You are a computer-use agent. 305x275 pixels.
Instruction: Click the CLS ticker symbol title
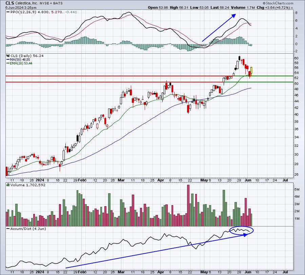tap(10, 3)
